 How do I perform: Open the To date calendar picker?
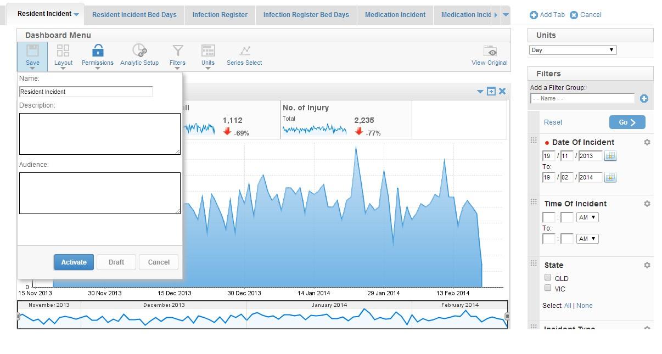pos(610,177)
